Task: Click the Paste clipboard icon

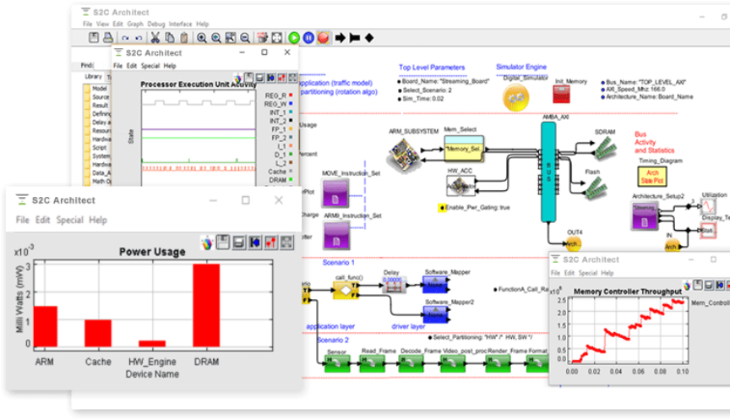Action: [x=184, y=38]
